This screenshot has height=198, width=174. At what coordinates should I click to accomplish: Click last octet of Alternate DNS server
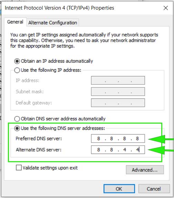137,150
